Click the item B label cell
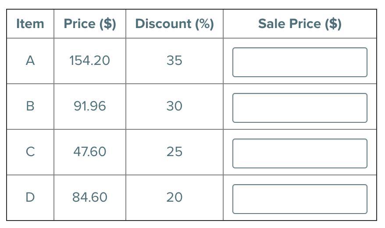385x228 pixels. 30,106
